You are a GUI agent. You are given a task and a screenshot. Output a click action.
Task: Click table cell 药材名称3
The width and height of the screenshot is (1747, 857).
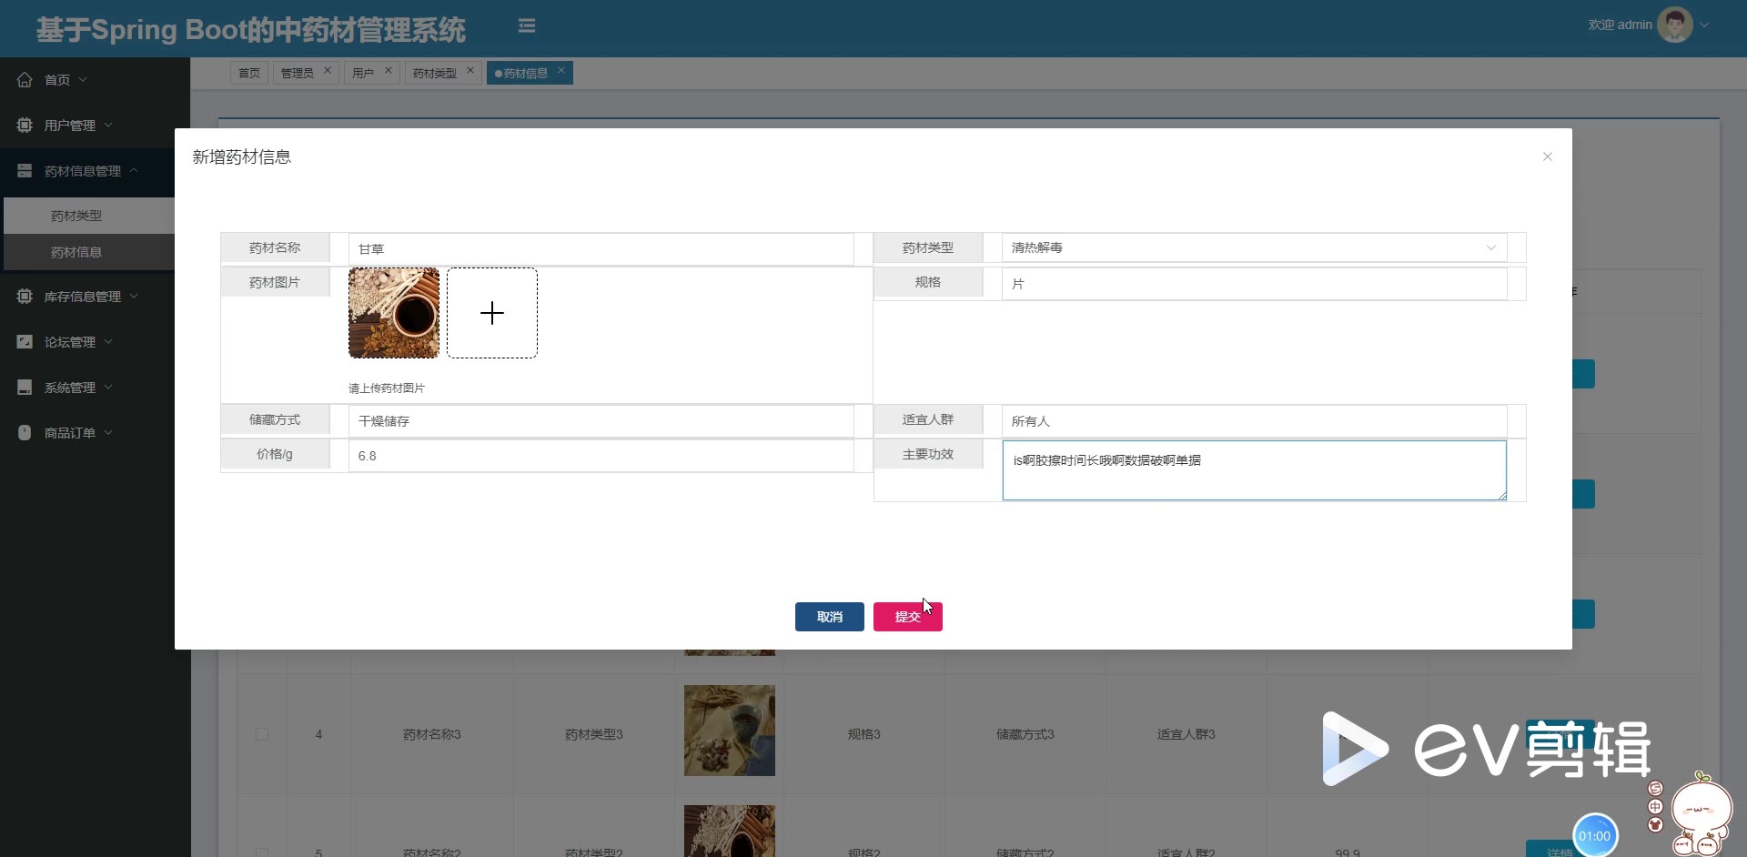pyautogui.click(x=432, y=734)
